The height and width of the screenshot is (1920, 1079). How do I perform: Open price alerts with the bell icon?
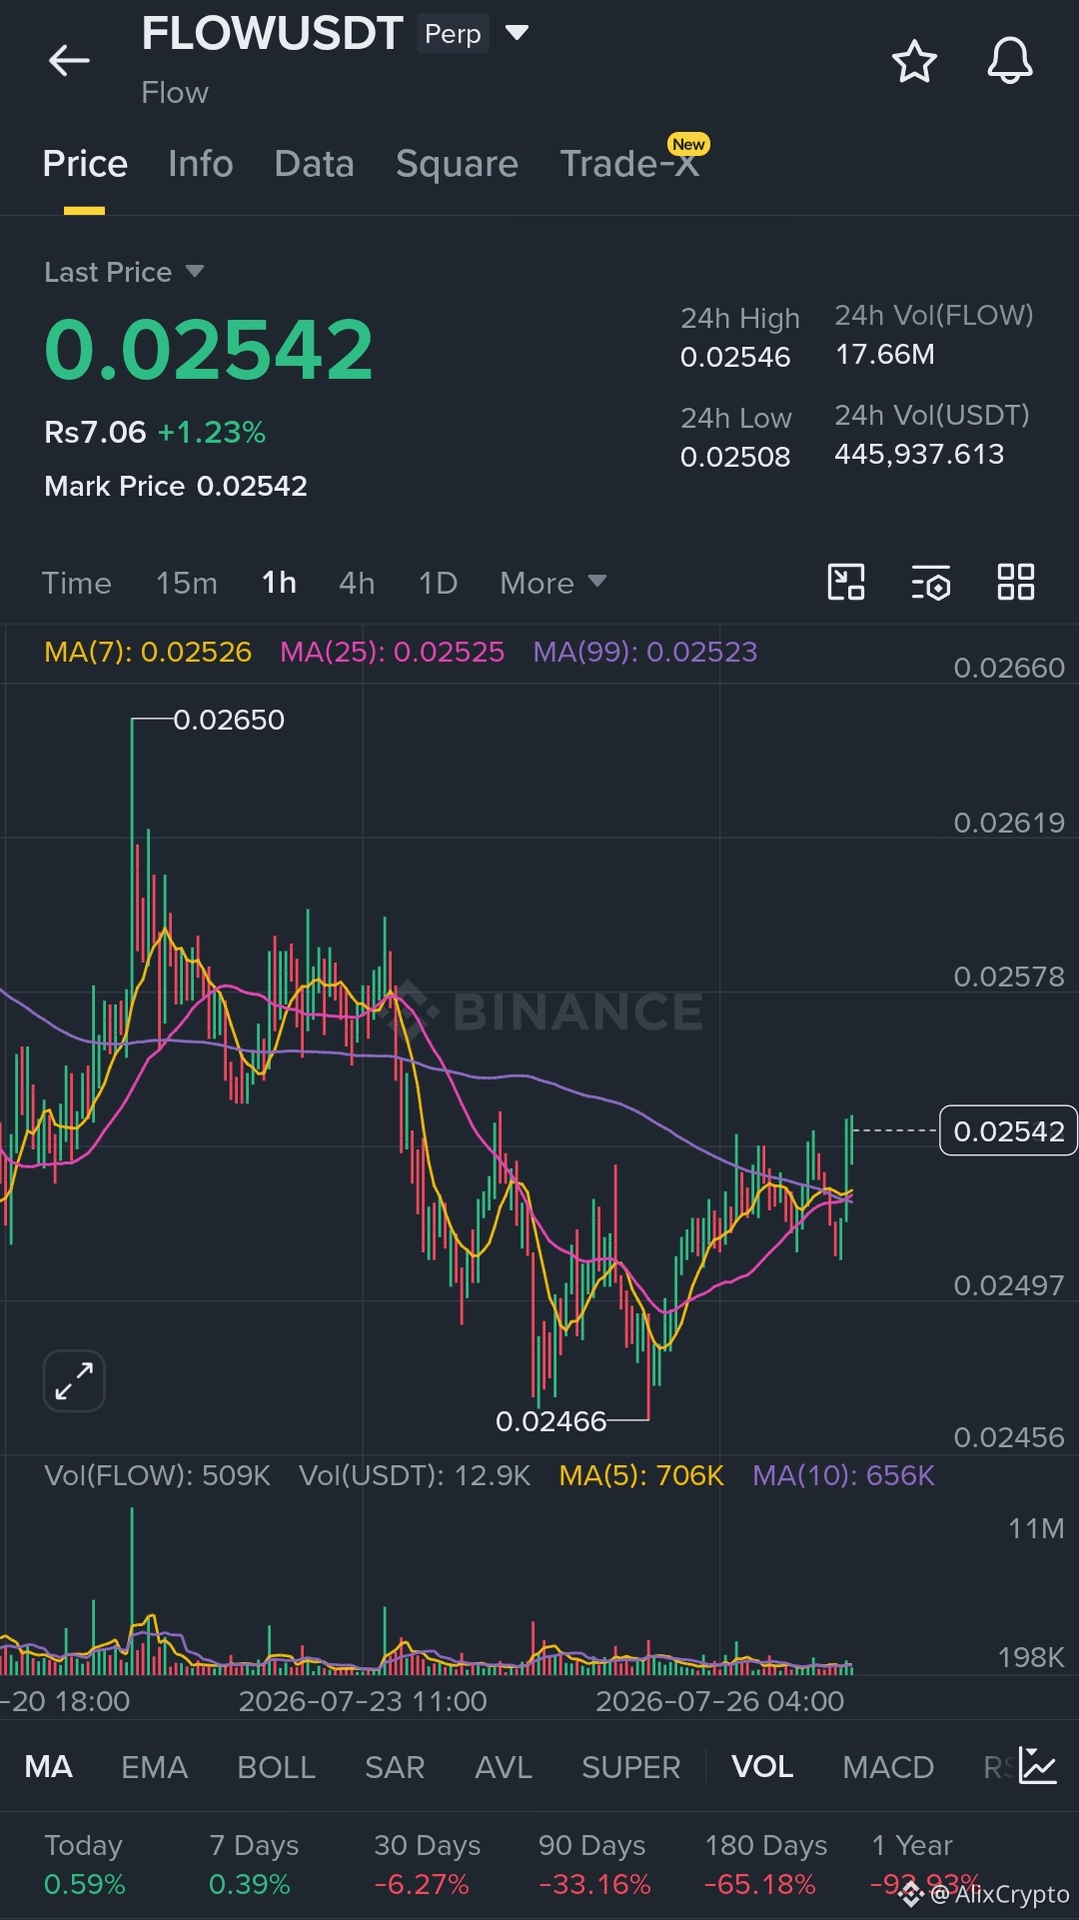pos(1010,61)
